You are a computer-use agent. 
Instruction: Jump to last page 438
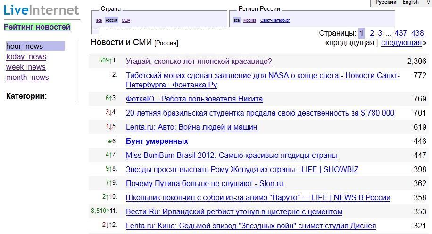point(417,33)
